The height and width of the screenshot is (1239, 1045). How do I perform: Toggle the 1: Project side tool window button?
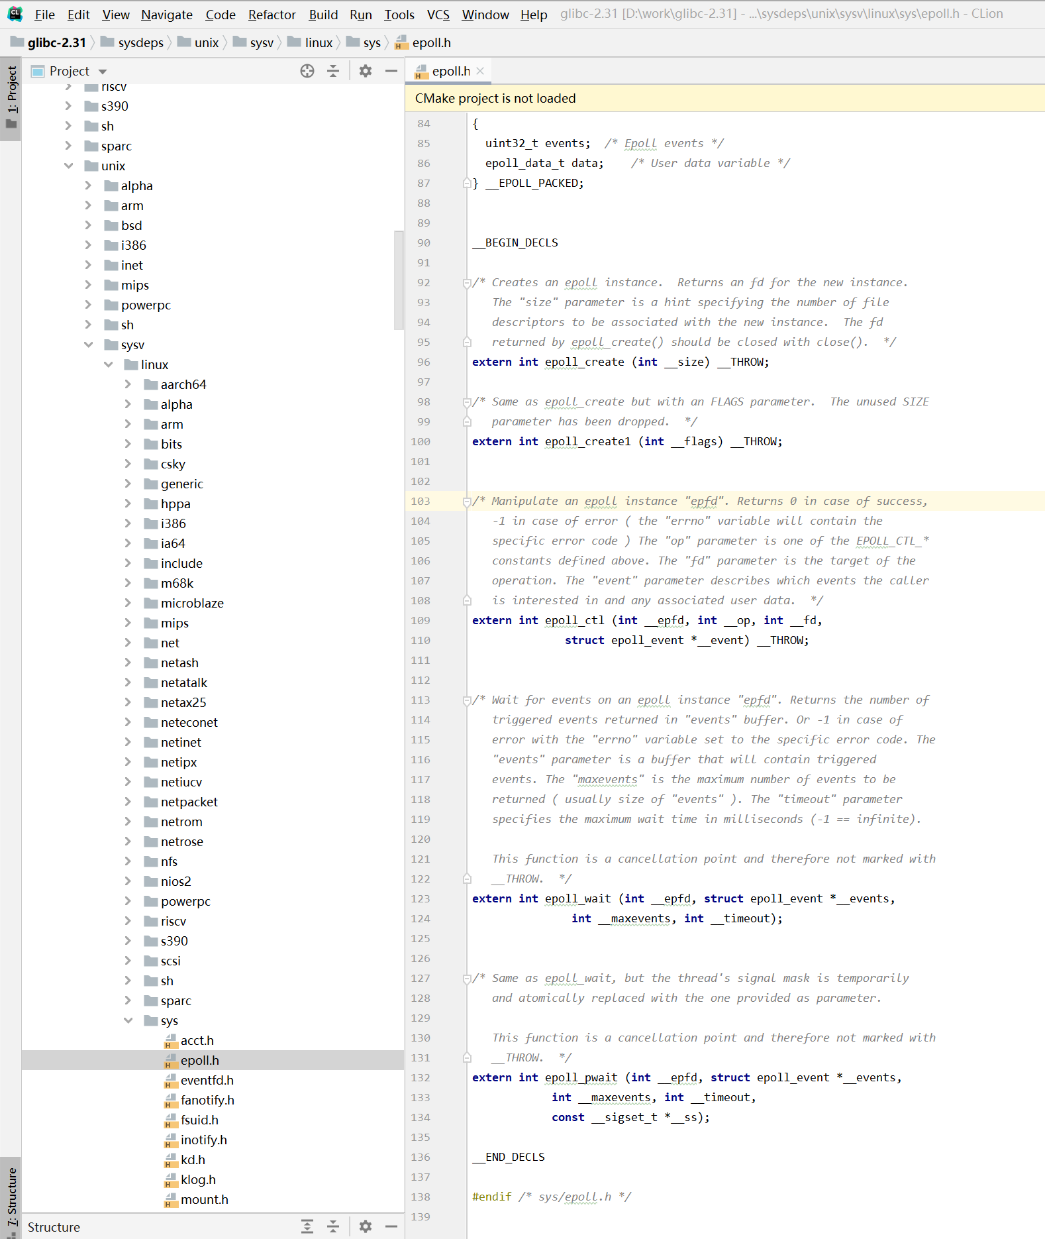(11, 99)
